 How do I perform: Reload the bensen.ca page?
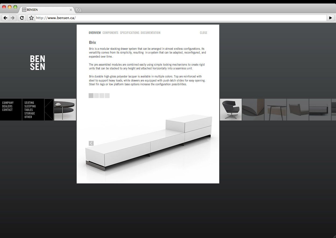(22, 18)
